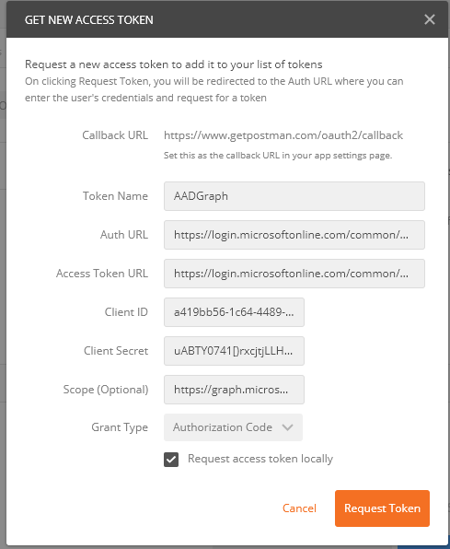
Task: Click the Auth URL label
Action: coord(124,235)
